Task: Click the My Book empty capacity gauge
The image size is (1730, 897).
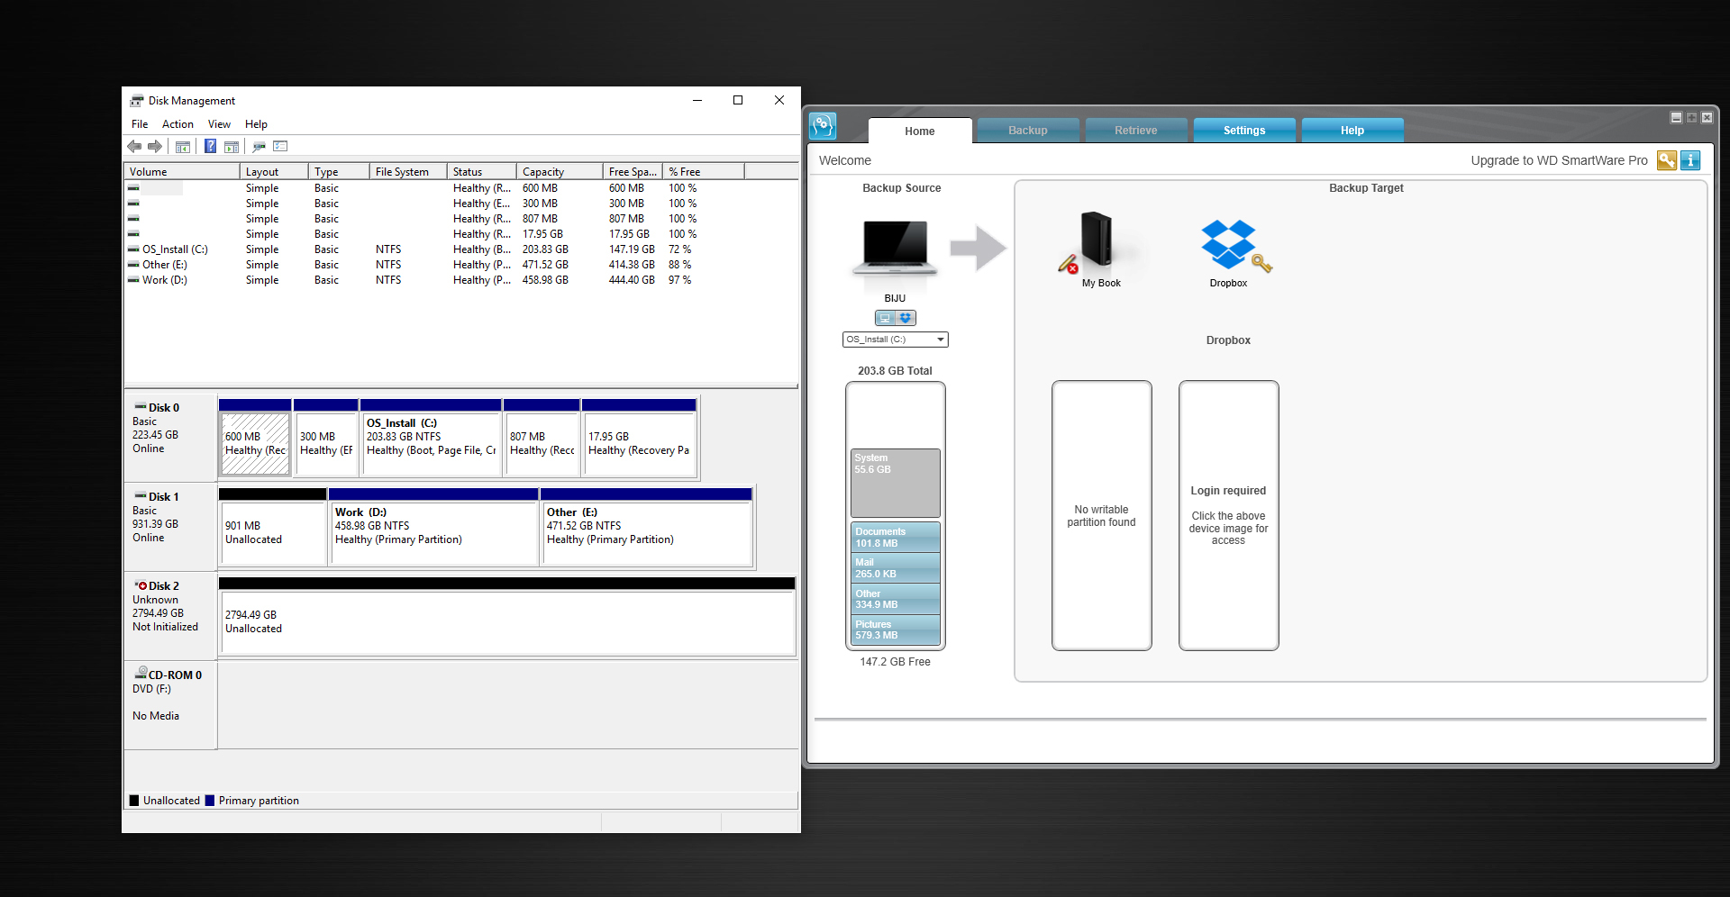Action: click(1102, 515)
